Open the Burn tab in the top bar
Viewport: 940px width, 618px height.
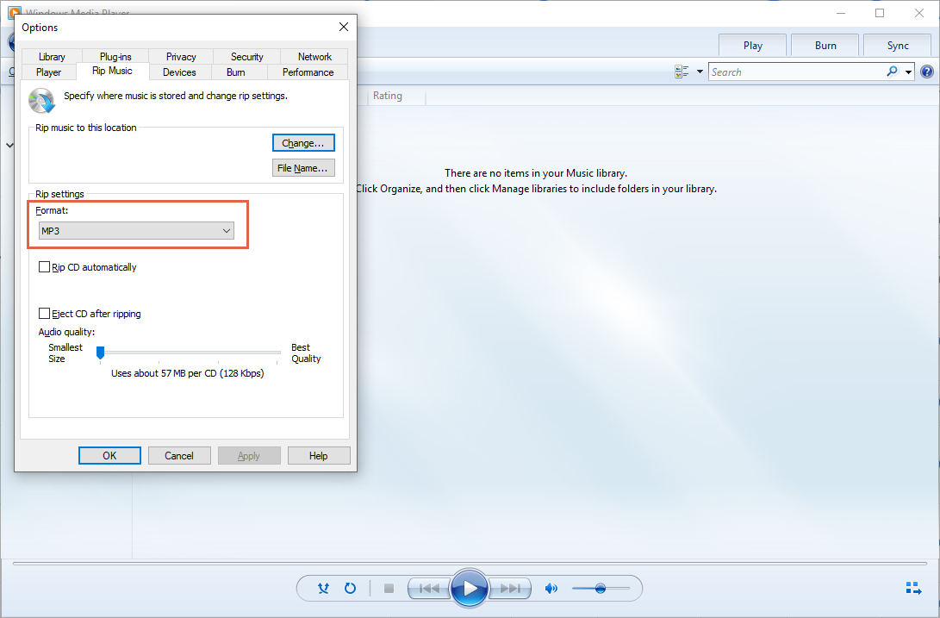(x=824, y=44)
